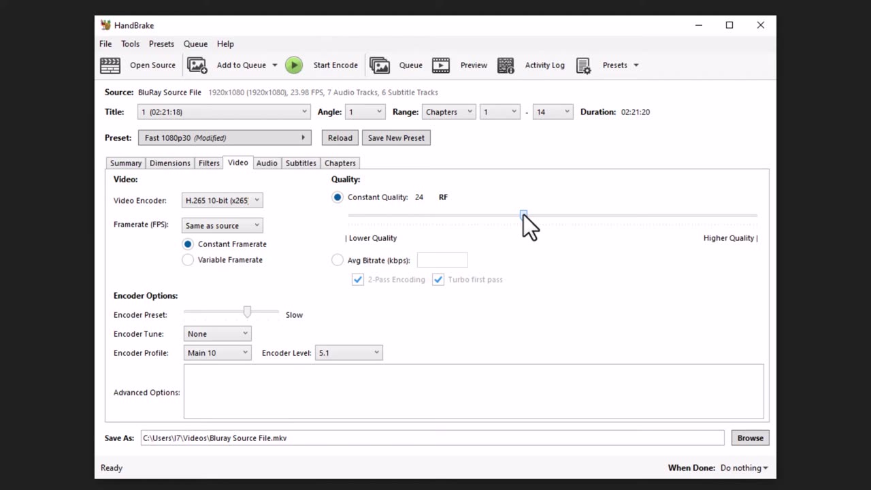Click the Activity Log label
871x490 pixels.
tap(545, 65)
